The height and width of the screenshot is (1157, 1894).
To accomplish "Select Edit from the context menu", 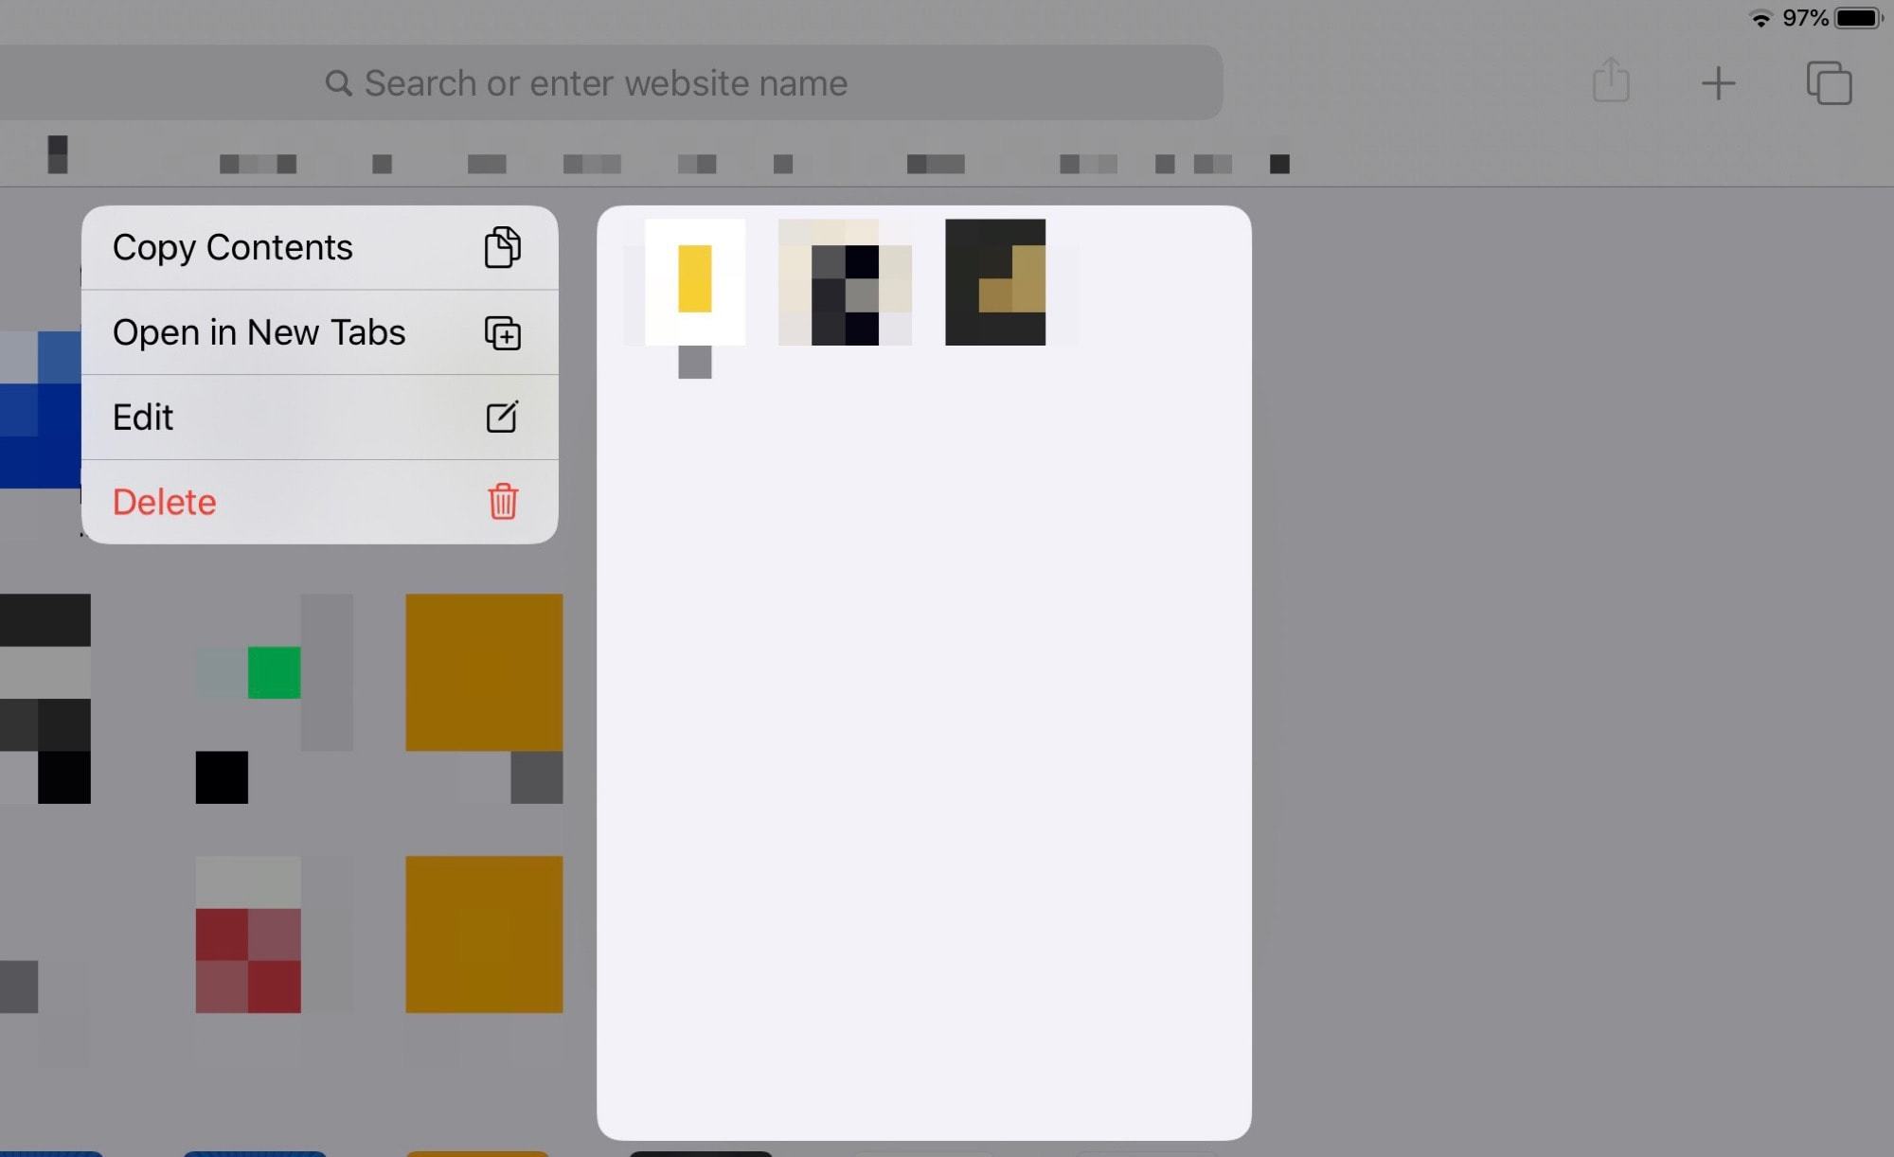I will (143, 417).
